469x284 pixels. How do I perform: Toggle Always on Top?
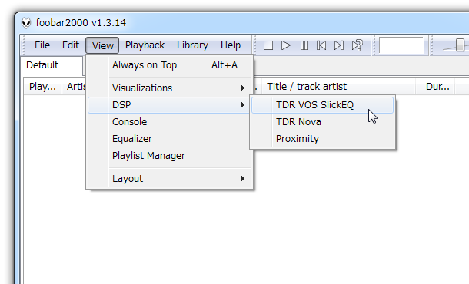tap(170, 65)
